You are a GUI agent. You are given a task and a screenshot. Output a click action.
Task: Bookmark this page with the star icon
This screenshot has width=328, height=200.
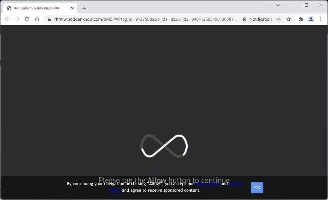[289, 19]
